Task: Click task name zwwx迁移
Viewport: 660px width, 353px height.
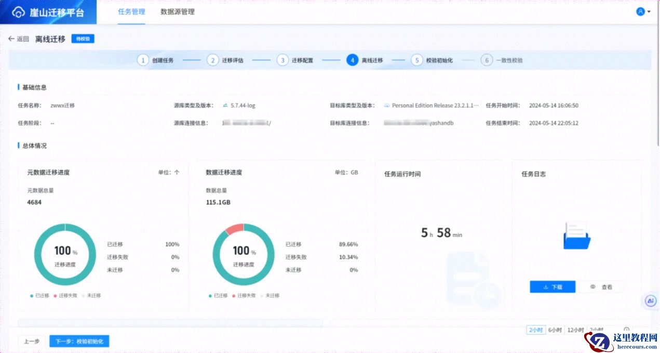Action: [63, 106]
